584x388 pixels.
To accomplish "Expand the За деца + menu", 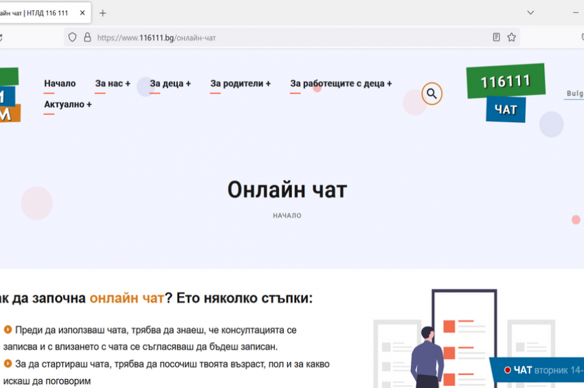I will coord(170,84).
